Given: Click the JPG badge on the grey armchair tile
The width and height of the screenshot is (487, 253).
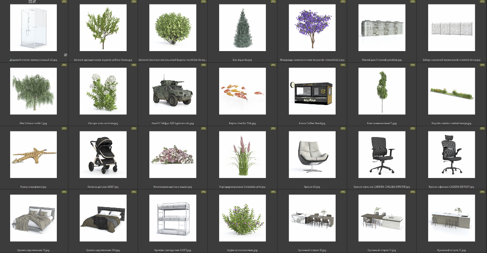Looking at the screenshot, I should pyautogui.click(x=343, y=129).
